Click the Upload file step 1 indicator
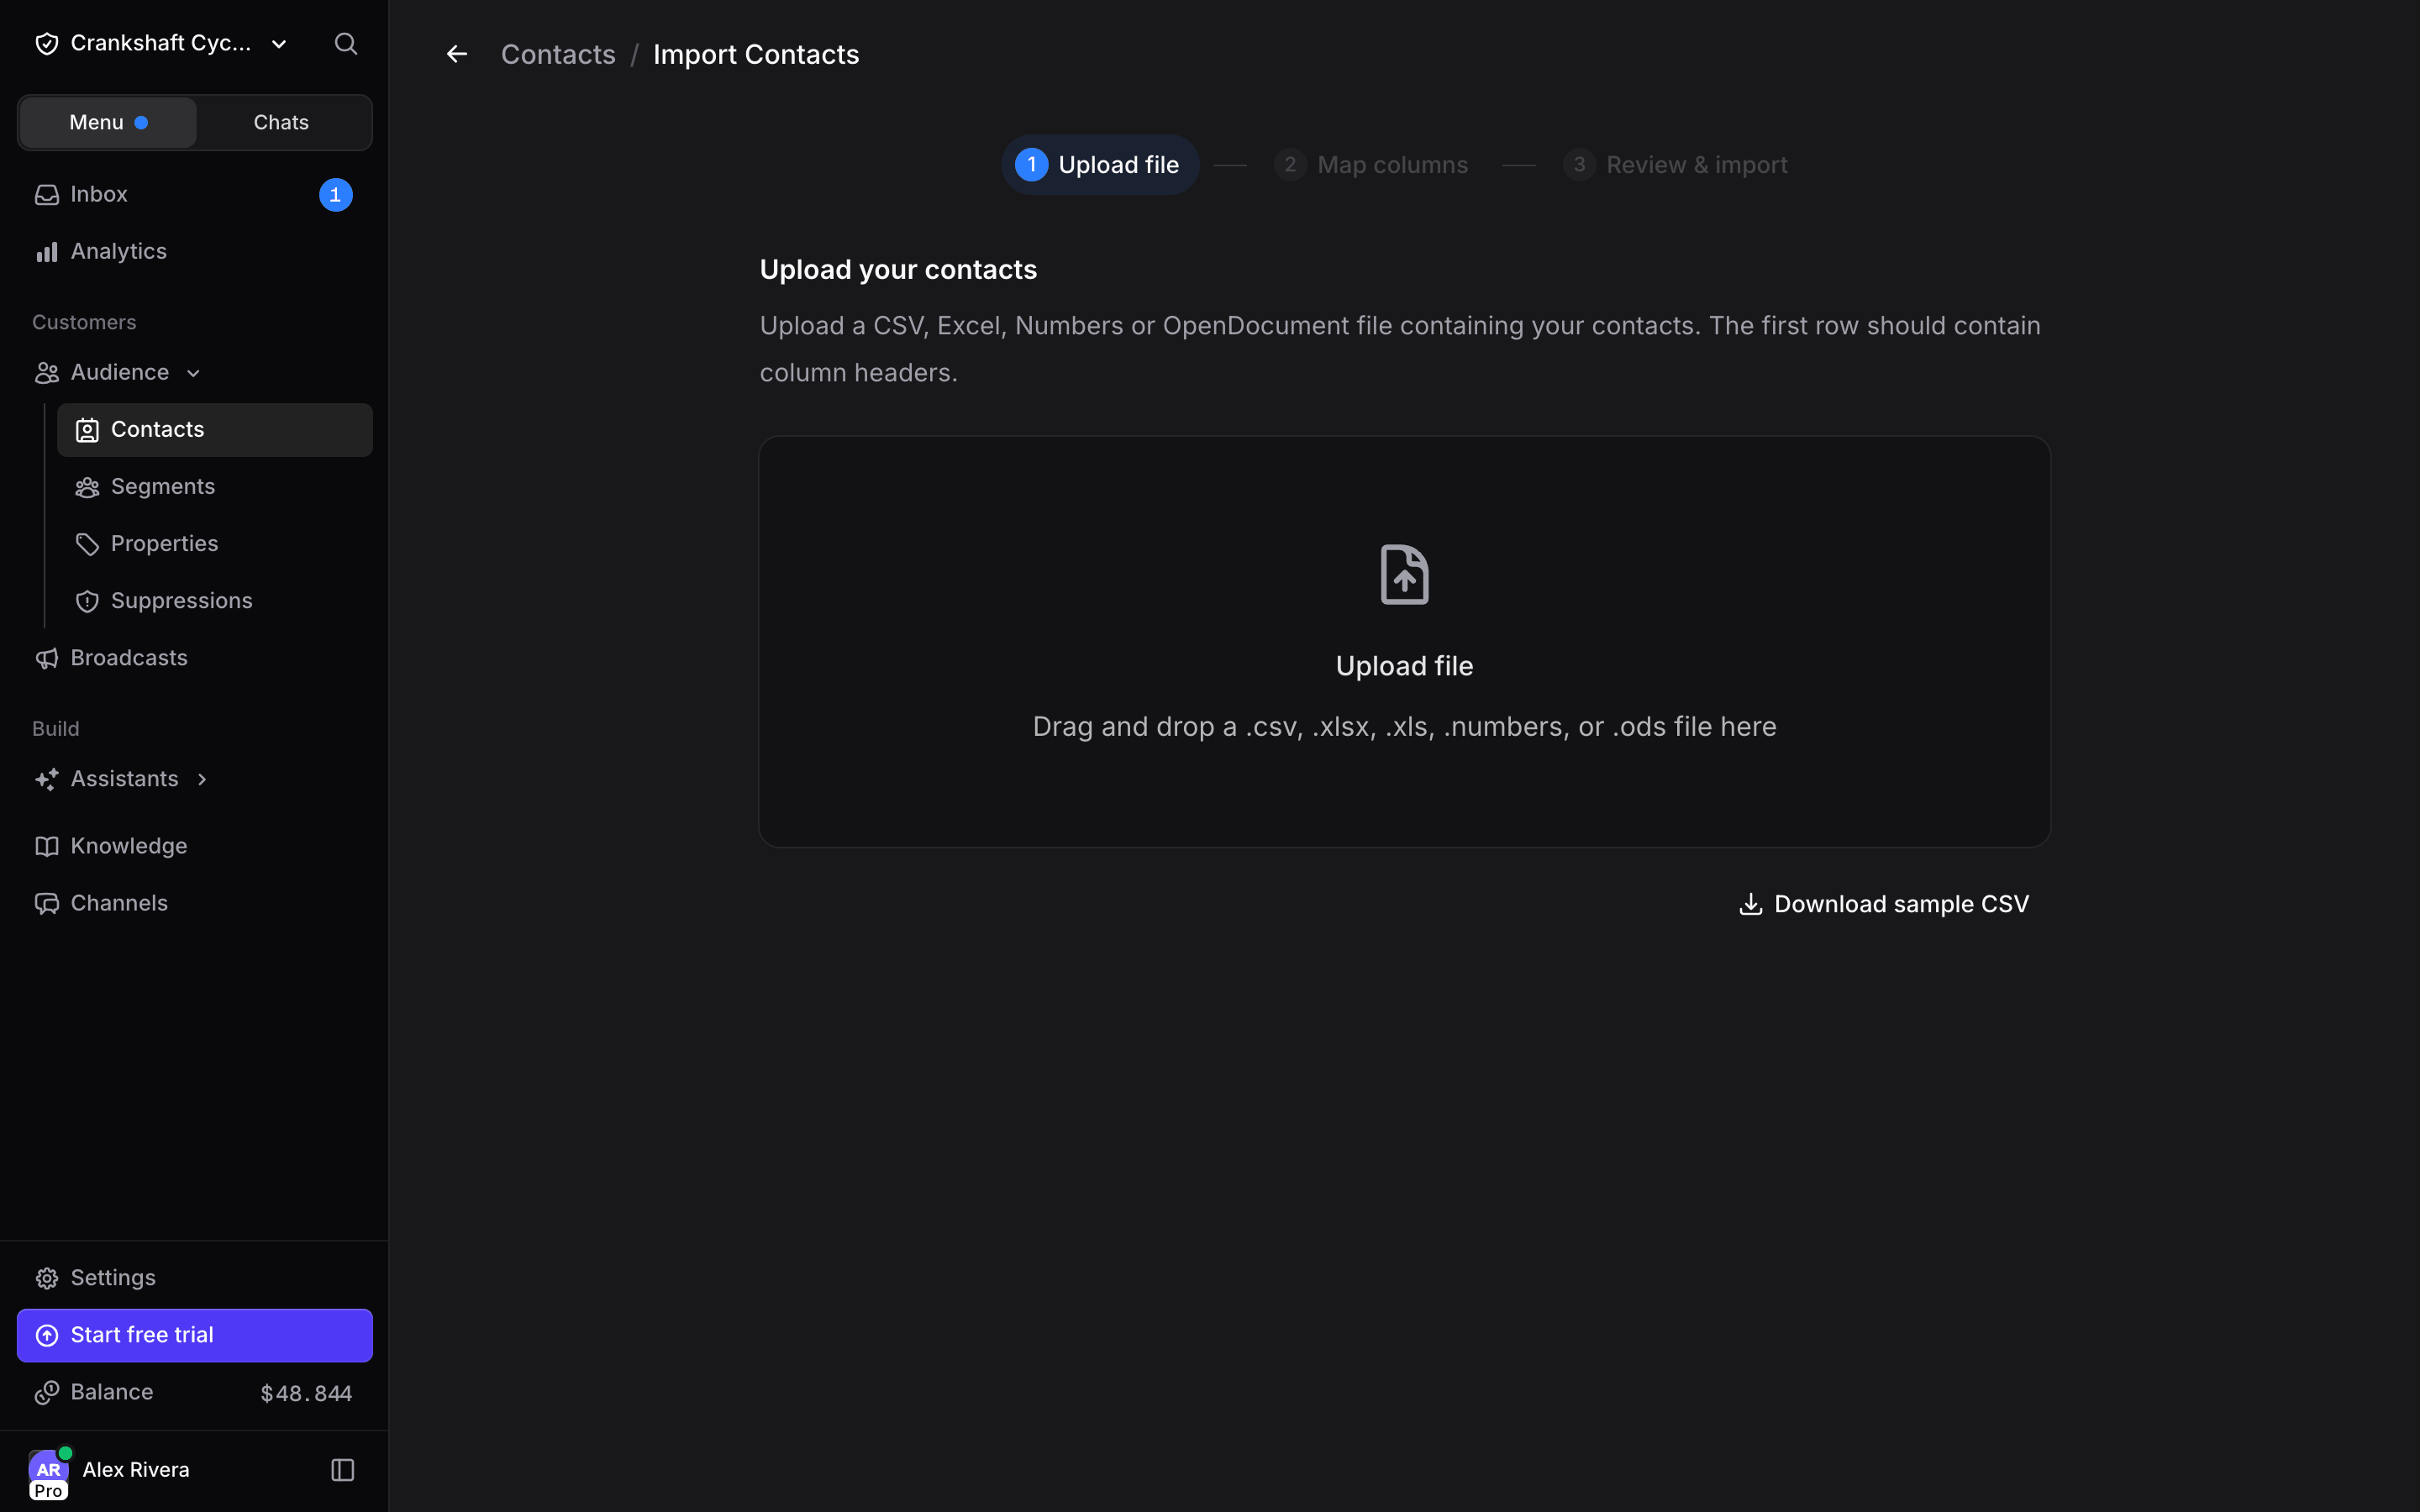This screenshot has height=1512, width=2420. tap(1099, 165)
